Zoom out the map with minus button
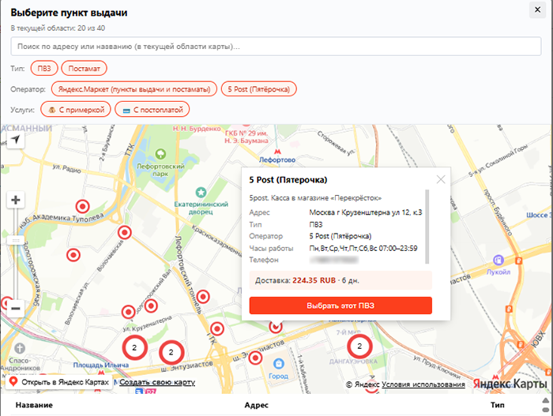This screenshot has width=553, height=416. (16, 309)
